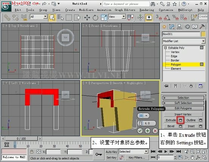The height and width of the screenshot is (162, 209).
Task: Toggle the selection lock padlock
Action: coord(32,151)
